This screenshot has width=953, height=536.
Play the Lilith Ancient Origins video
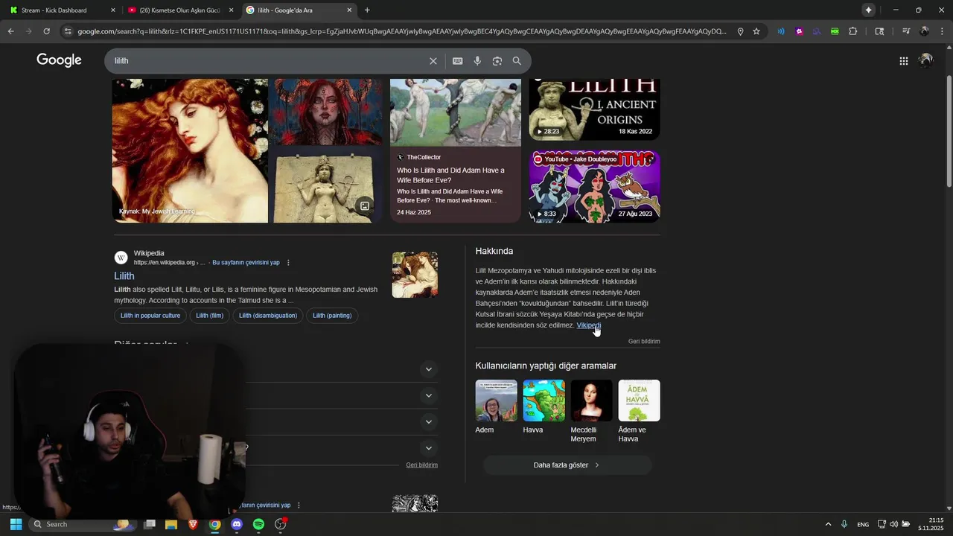594,109
